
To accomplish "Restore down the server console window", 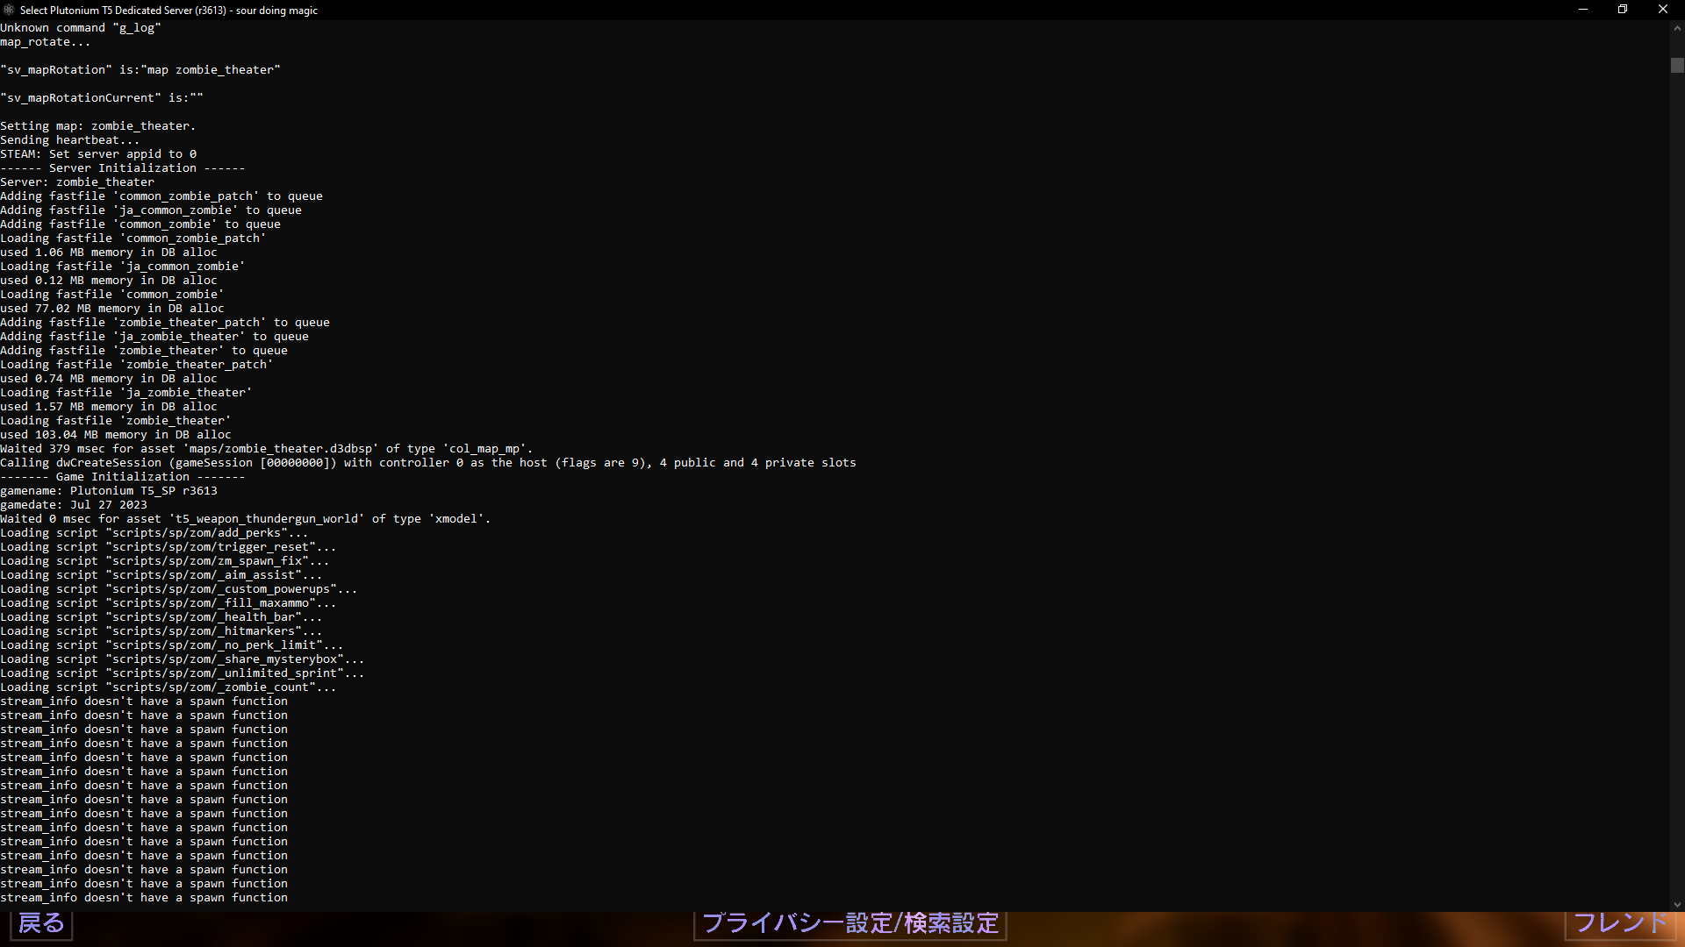I will tap(1623, 10).
